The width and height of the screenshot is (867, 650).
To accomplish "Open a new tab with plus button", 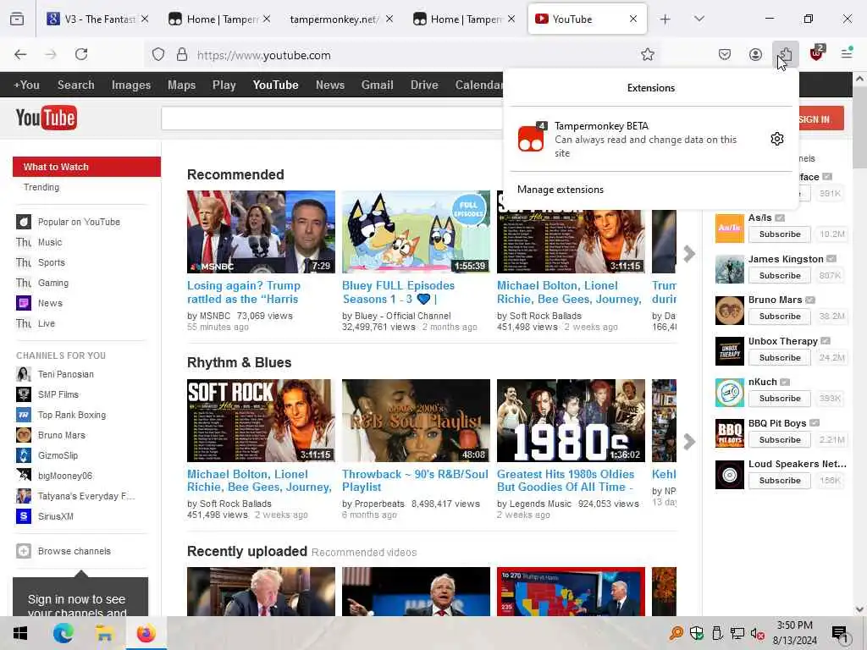I will coord(665,19).
